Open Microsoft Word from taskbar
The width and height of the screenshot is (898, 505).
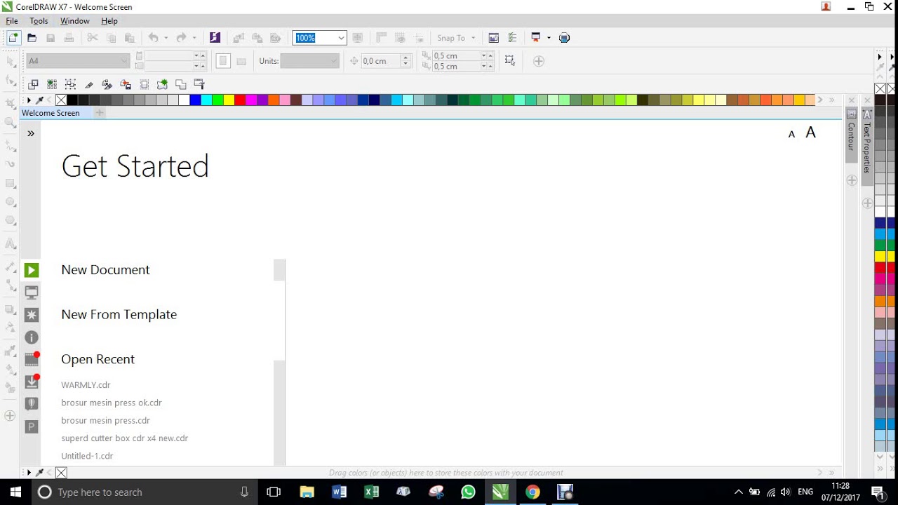click(x=340, y=492)
